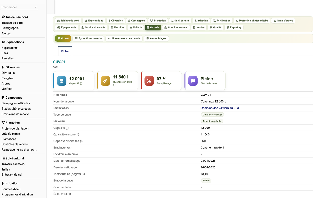
Task: Open Parcelles in the sidebar
Action: pos(8,58)
